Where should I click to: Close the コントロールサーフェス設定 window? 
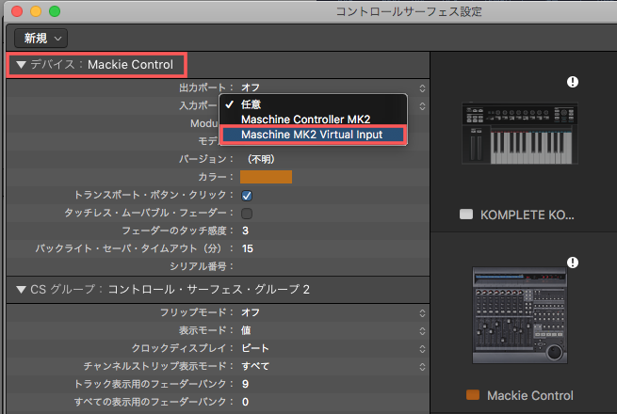[x=17, y=11]
